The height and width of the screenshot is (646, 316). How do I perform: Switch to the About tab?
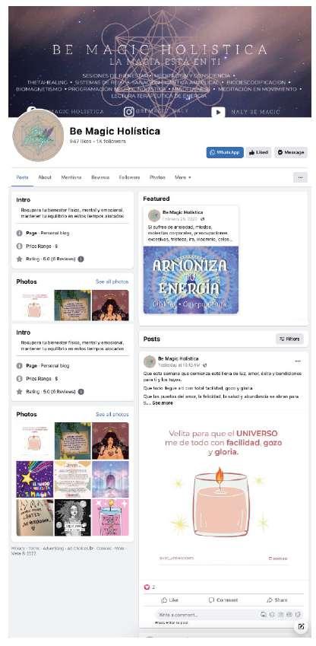pyautogui.click(x=45, y=177)
